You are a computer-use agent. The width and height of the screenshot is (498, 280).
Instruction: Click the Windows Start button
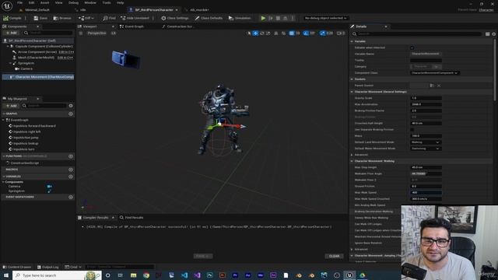(x=6, y=275)
